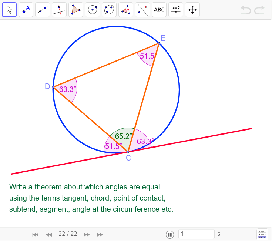272x241 pixels.
Task: Pick the Polygon tool
Action: tap(76, 10)
